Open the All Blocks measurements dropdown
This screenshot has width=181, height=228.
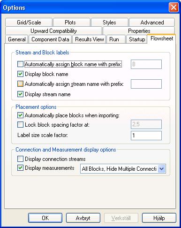[162, 169]
